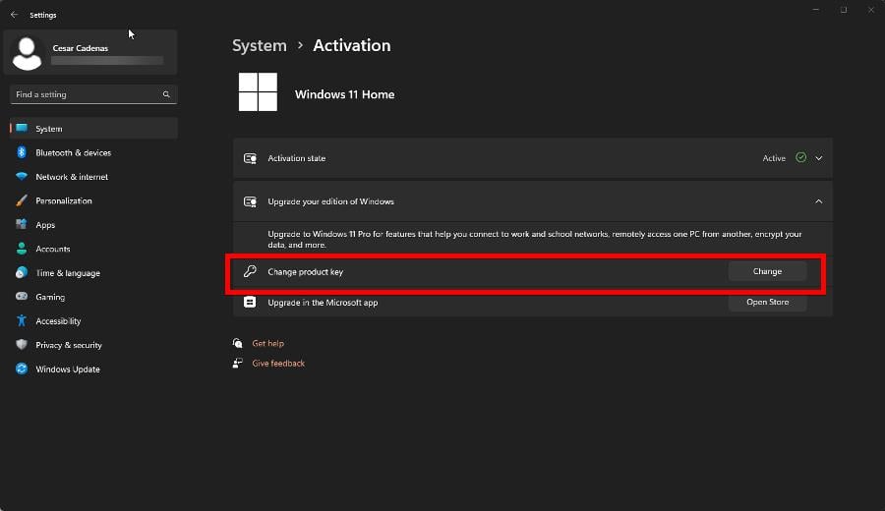Click the Find a setting search box

(93, 94)
